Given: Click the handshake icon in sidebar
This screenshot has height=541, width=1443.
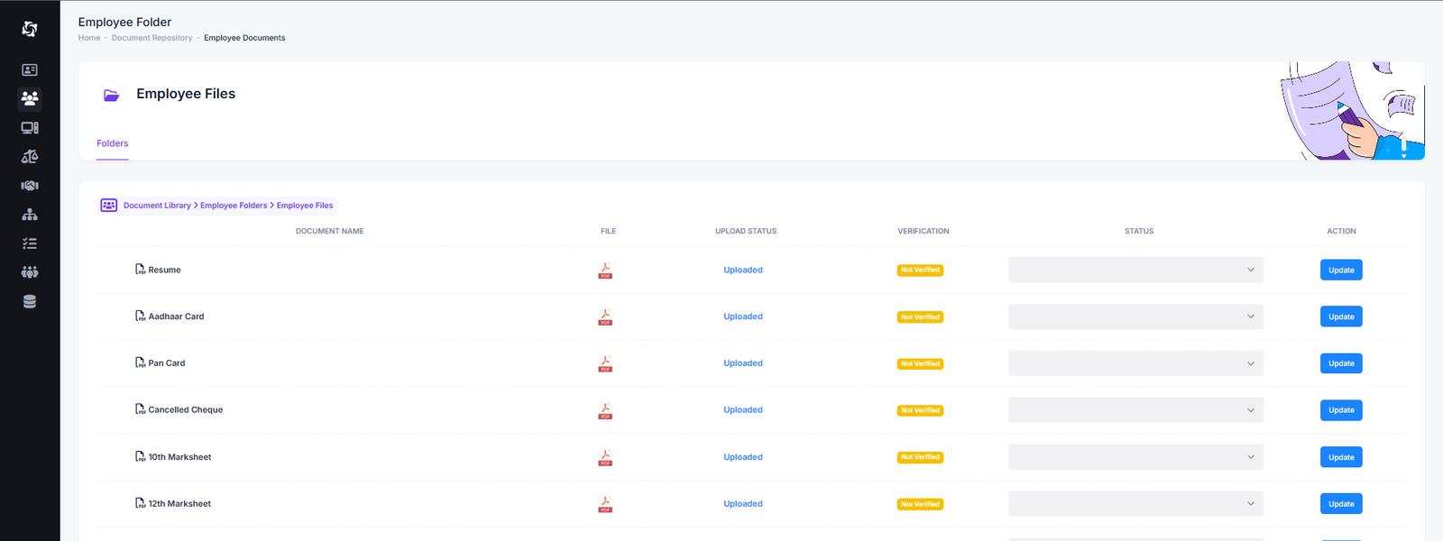Looking at the screenshot, I should coord(30,186).
